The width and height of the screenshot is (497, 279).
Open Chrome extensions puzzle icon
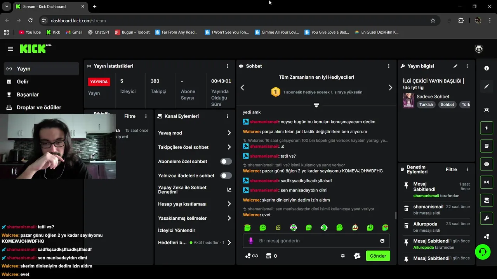pos(461,21)
